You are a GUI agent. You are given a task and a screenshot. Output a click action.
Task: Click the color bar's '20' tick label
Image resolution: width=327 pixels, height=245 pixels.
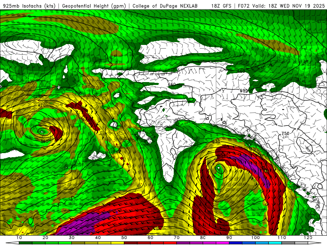tap(45, 238)
